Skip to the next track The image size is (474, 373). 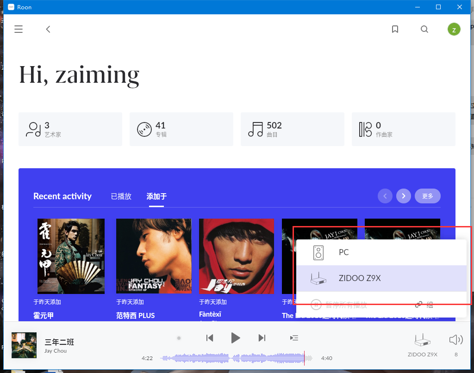tap(262, 338)
